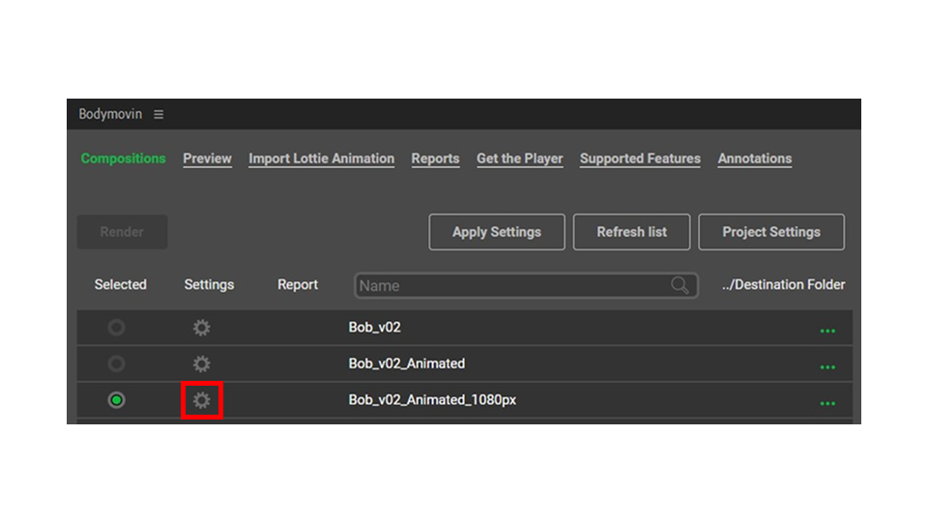Open the Import Lottie Animation tab
Image resolution: width=928 pixels, height=522 pixels.
[321, 159]
